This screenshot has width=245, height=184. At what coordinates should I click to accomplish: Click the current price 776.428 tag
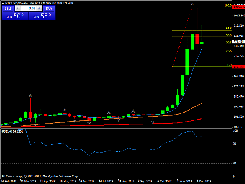pyautogui.click(x=239, y=42)
